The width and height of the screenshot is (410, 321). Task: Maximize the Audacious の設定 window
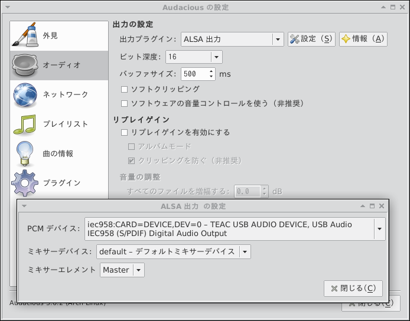click(393, 7)
